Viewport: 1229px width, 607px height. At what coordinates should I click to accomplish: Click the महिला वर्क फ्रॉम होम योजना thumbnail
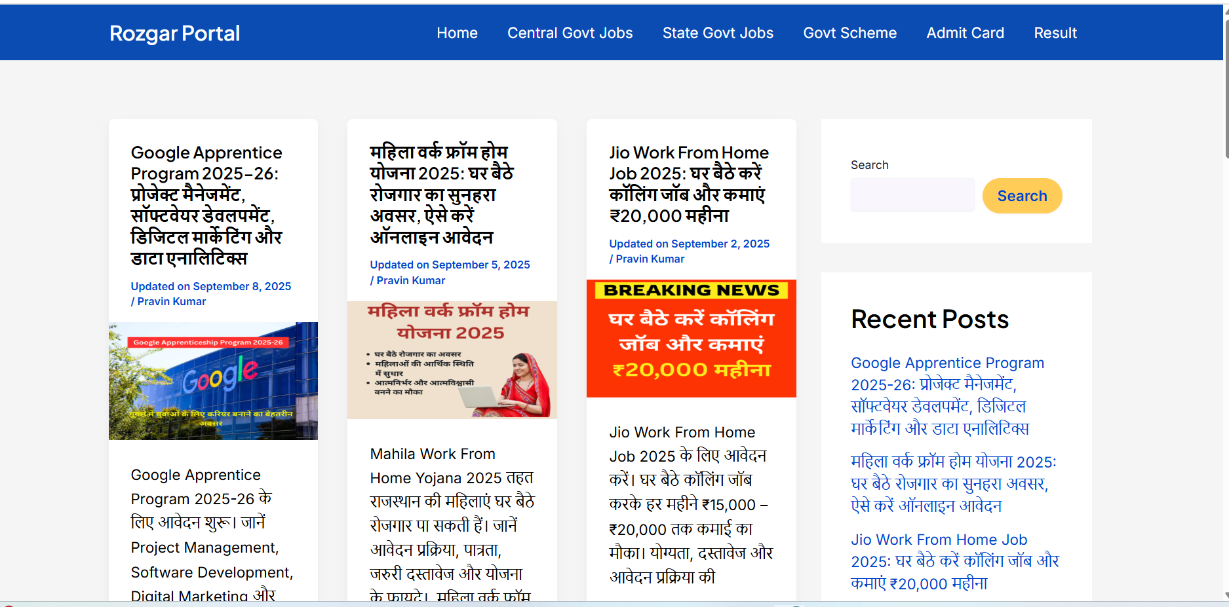[452, 360]
